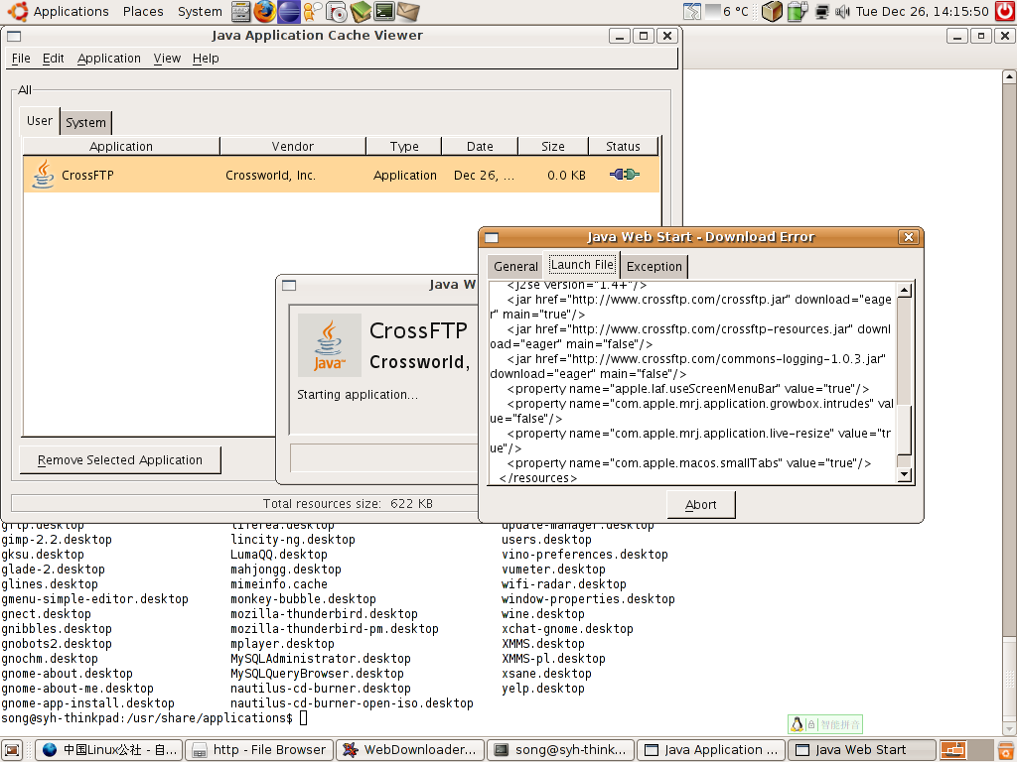Switch to song@syh-think terminal window
The height and width of the screenshot is (762, 1017).
click(561, 750)
